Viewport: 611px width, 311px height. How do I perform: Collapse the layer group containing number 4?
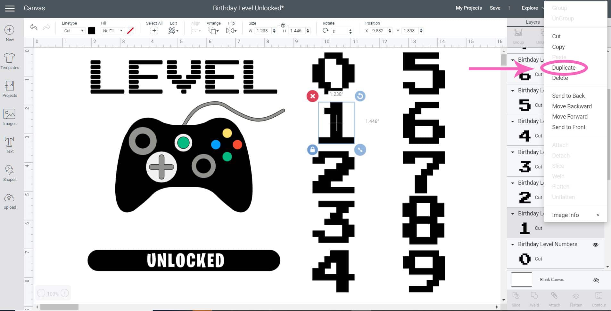(x=513, y=121)
